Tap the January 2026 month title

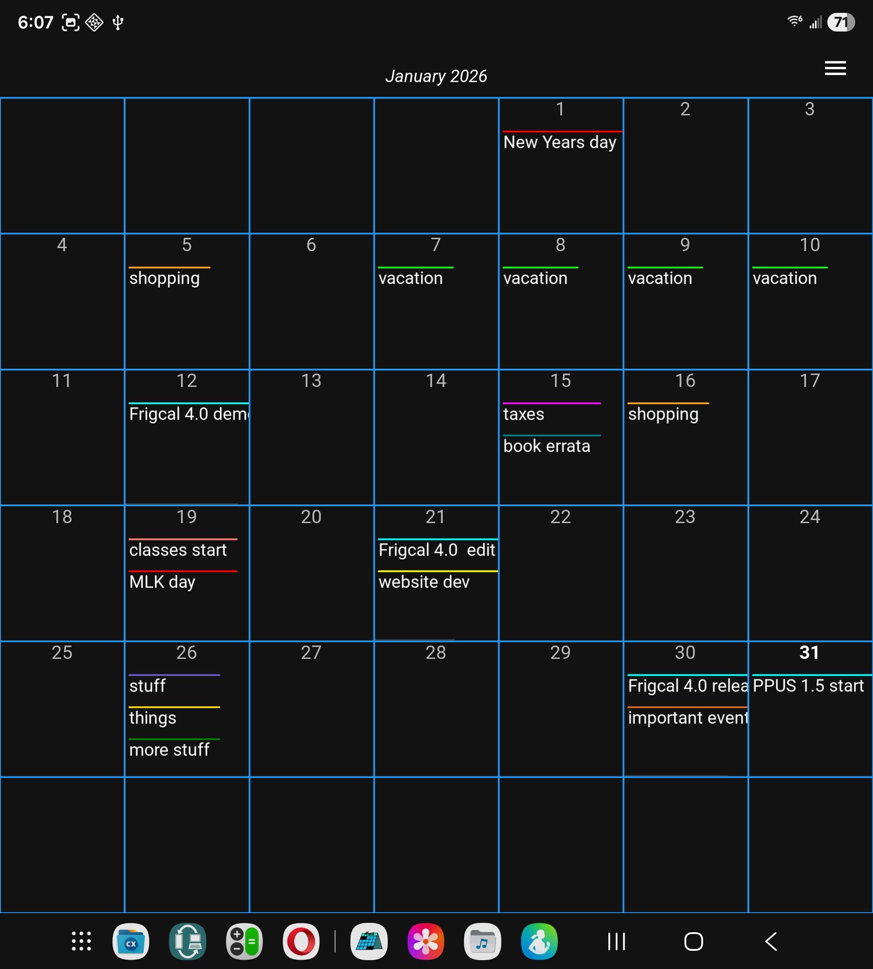click(436, 76)
